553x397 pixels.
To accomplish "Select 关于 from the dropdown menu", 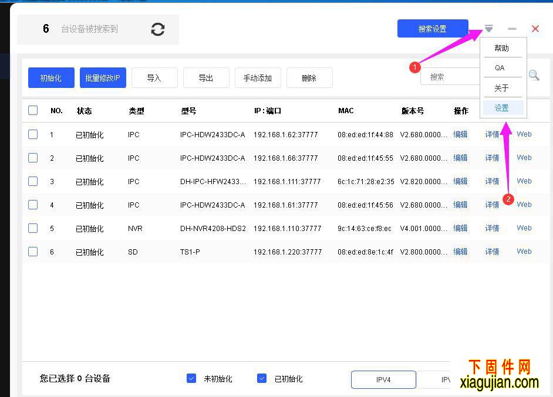I will (x=501, y=88).
